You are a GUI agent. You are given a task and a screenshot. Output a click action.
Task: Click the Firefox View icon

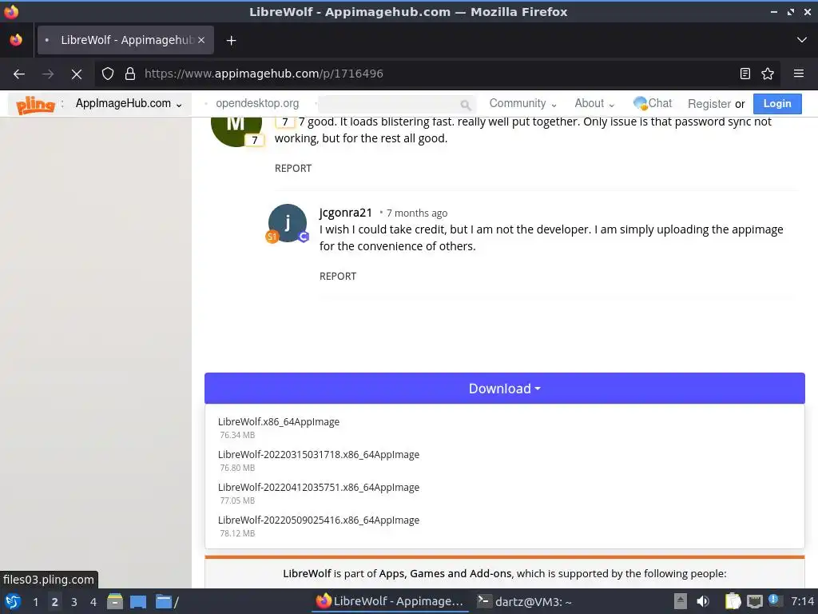[x=16, y=40]
